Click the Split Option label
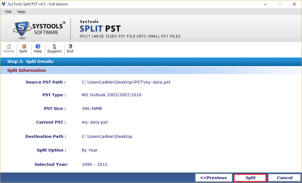 point(51,150)
